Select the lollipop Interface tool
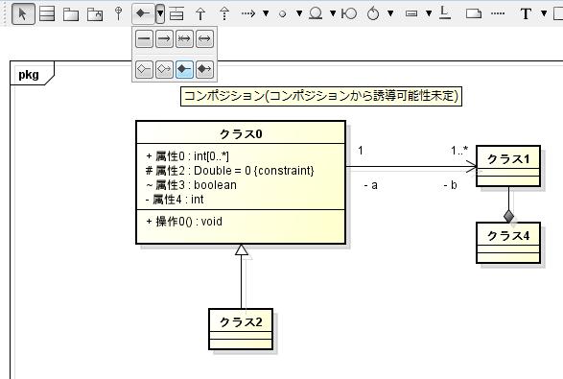Screen dimensions: 563x379 118,13
